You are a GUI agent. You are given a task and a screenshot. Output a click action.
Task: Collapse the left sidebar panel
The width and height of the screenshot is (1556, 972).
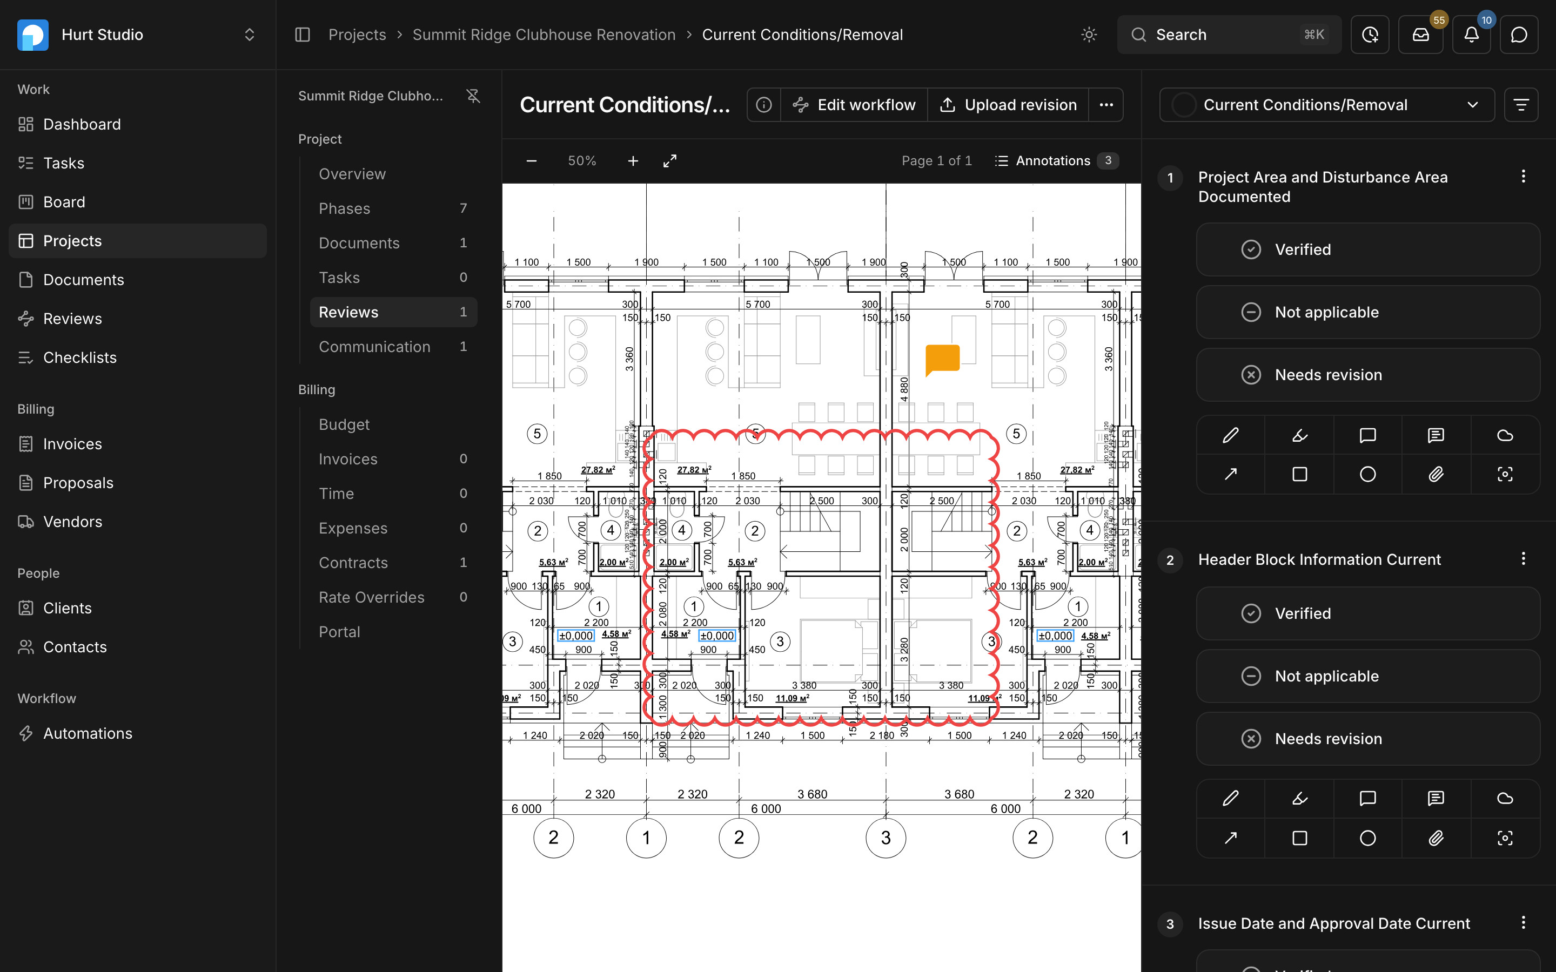point(302,35)
